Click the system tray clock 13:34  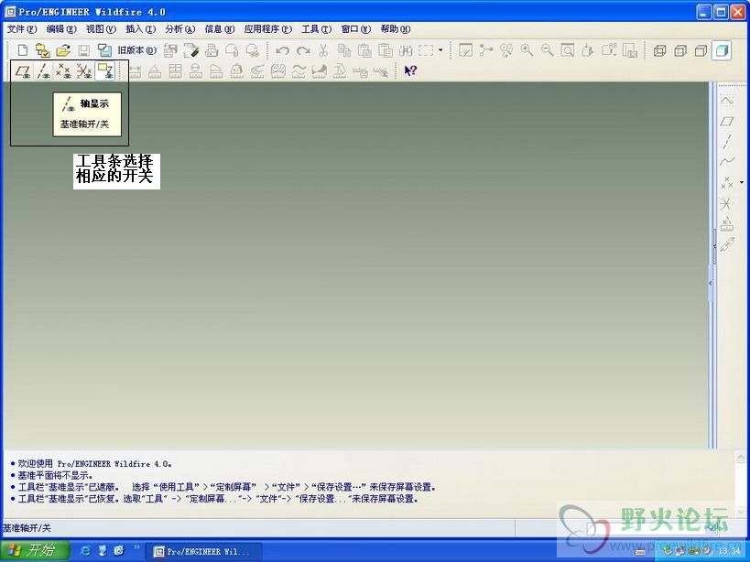coord(728,551)
